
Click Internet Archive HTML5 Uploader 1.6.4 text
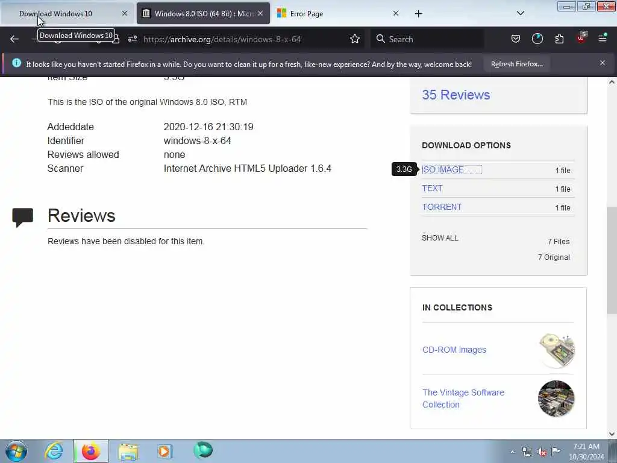click(x=248, y=169)
